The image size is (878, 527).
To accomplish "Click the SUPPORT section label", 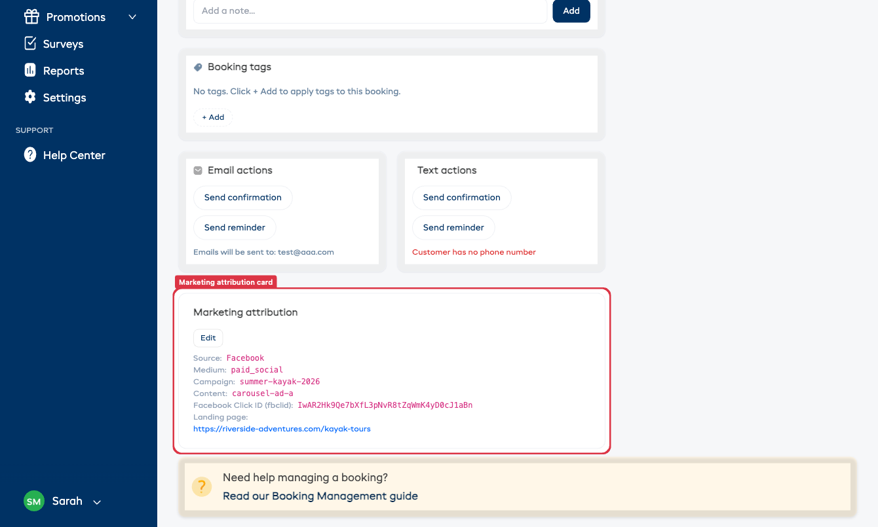I will pos(35,130).
